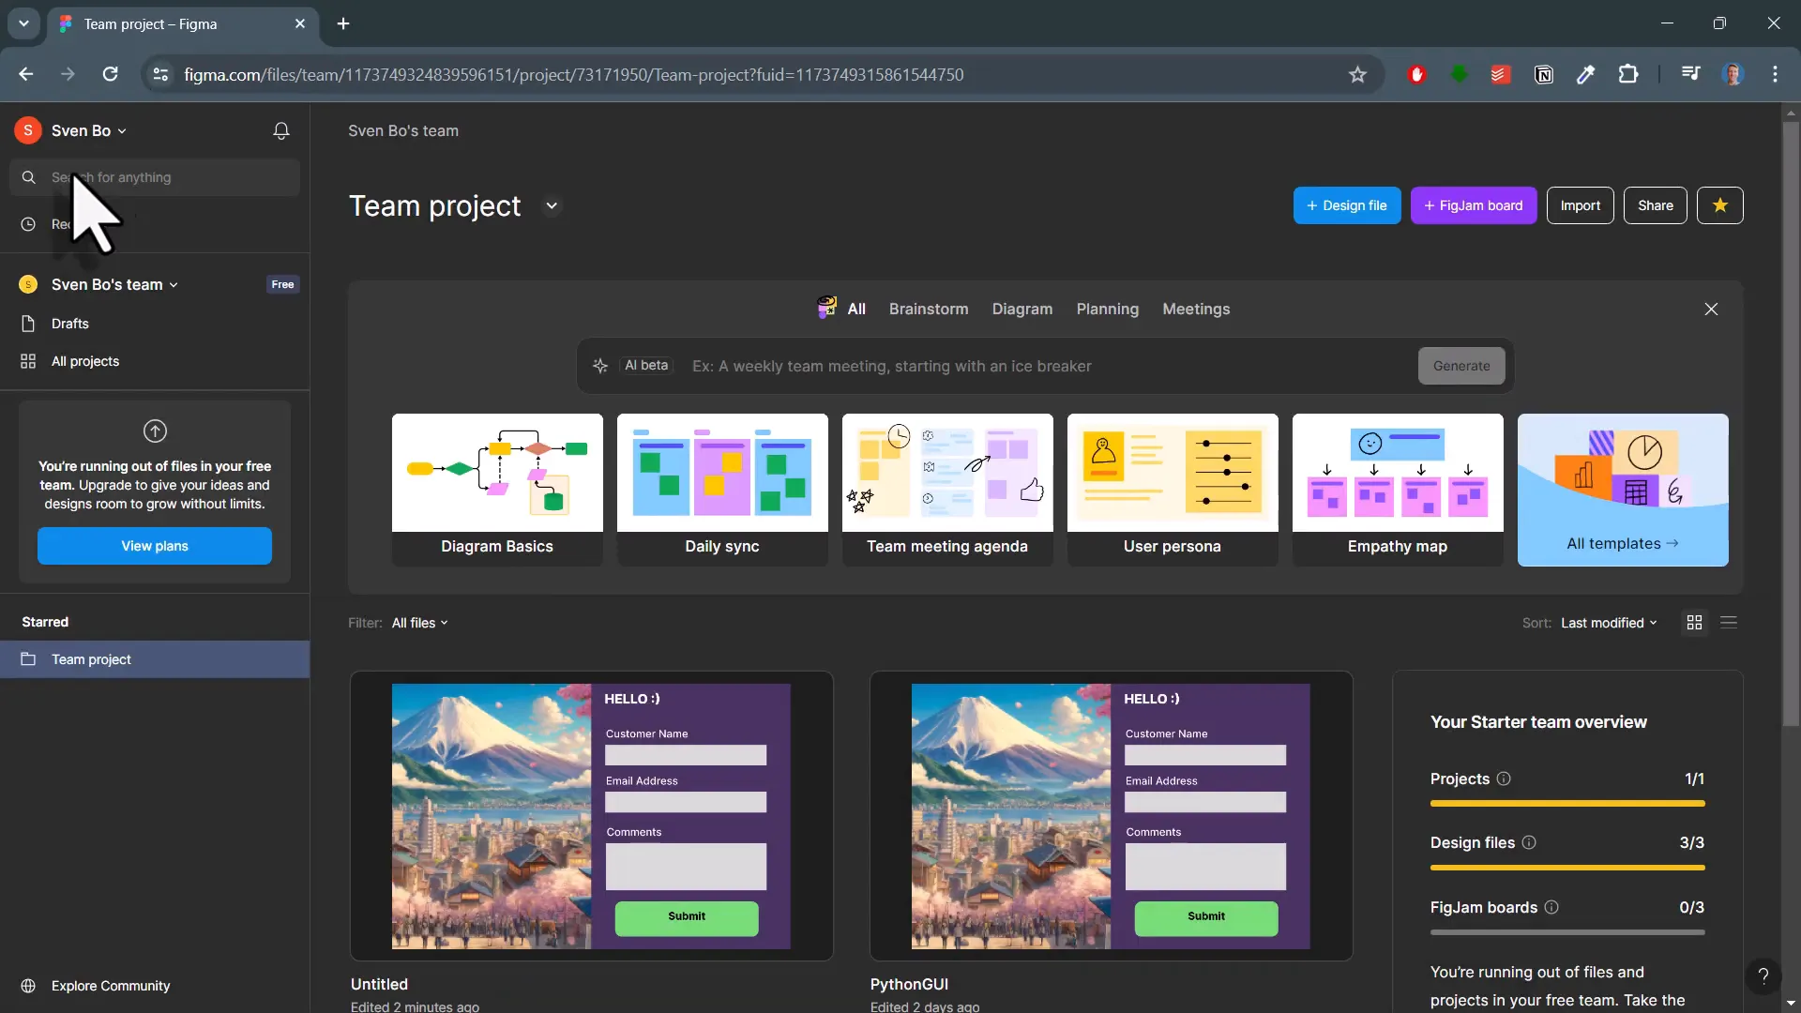Click the AI beta sparkle icon
Viewport: 1801px width, 1013px height.
(601, 366)
